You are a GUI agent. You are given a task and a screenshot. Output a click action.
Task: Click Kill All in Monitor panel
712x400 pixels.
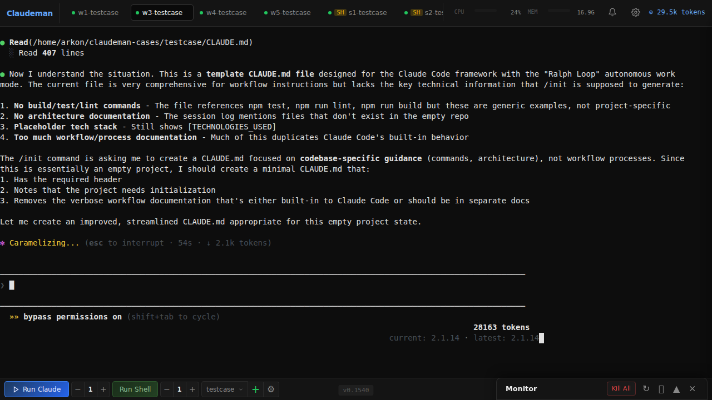621,388
